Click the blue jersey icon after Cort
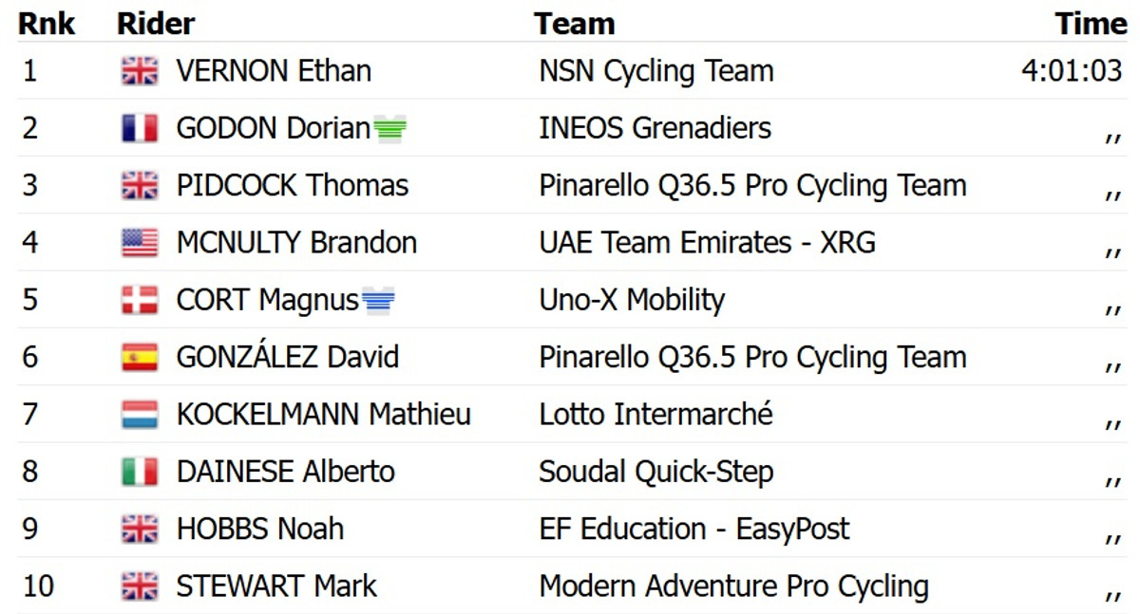Image resolution: width=1140 pixels, height=614 pixels. click(378, 301)
